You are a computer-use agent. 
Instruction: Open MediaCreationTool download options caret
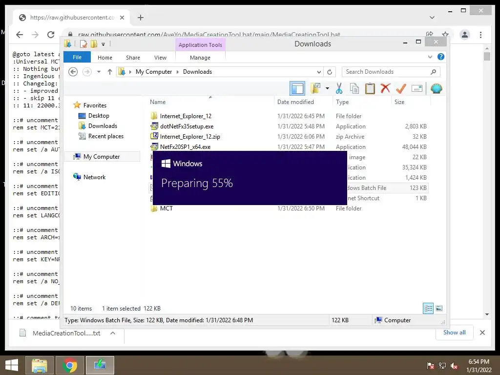pyautogui.click(x=113, y=333)
